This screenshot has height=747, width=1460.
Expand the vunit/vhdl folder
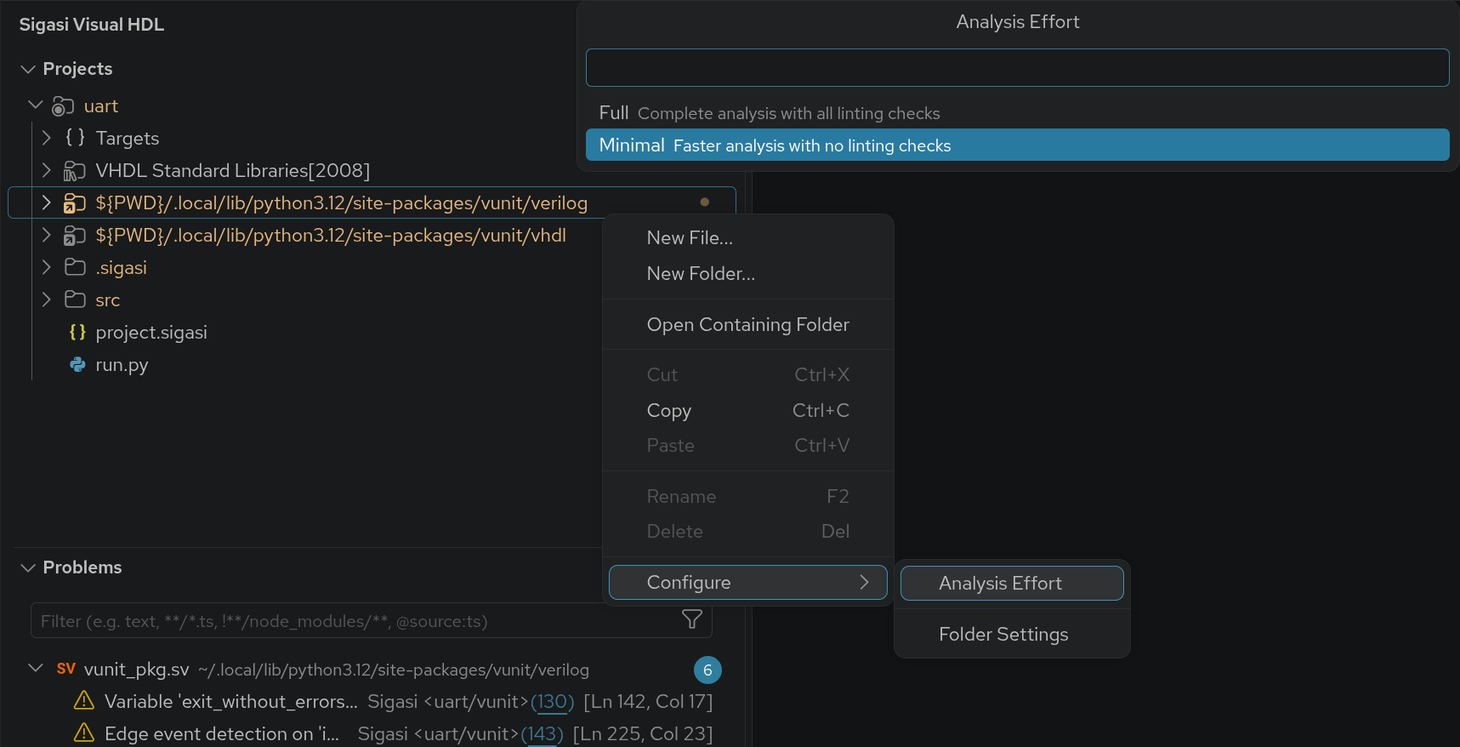tap(47, 235)
